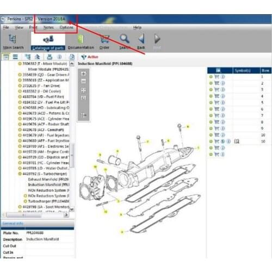This screenshot has width=272, height=272.
Task: Open the View menu
Action: pyautogui.click(x=19, y=28)
